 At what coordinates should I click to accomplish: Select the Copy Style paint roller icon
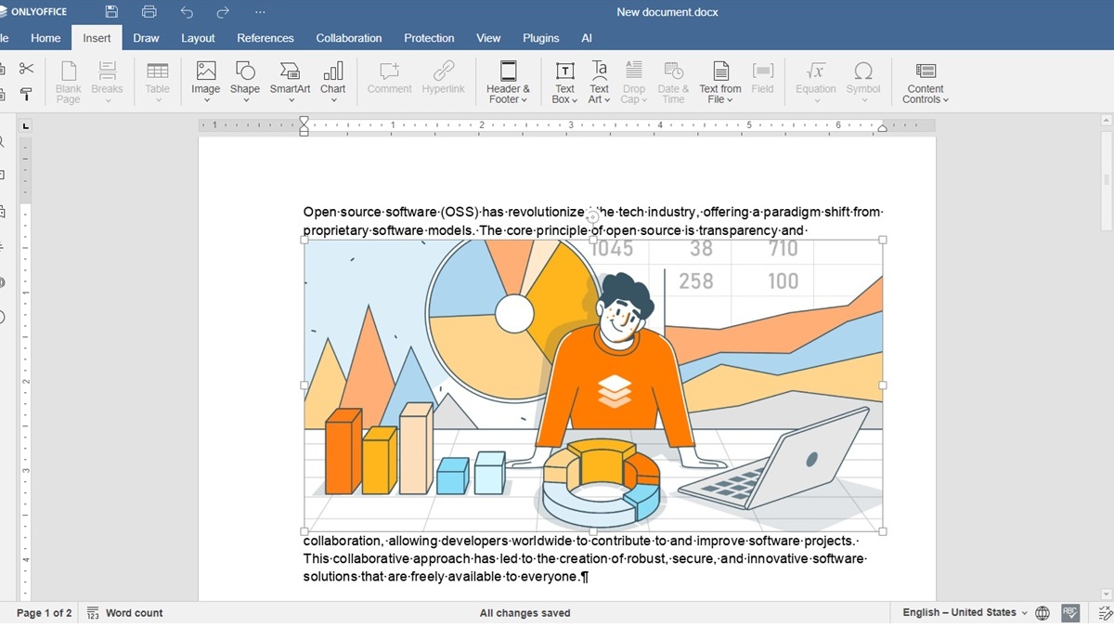(26, 94)
